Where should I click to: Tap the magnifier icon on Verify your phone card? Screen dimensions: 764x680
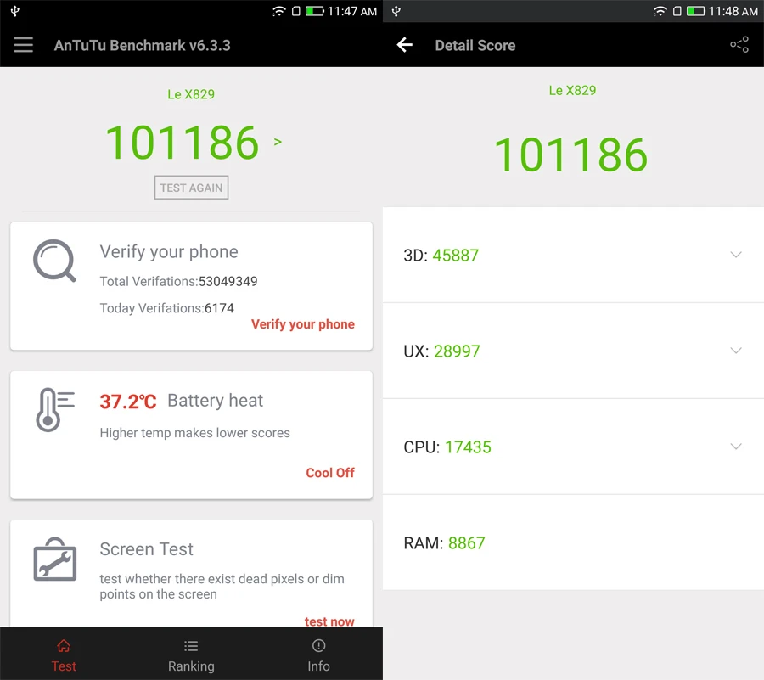54,261
